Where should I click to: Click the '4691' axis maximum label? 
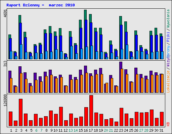click(x=5, y=13)
